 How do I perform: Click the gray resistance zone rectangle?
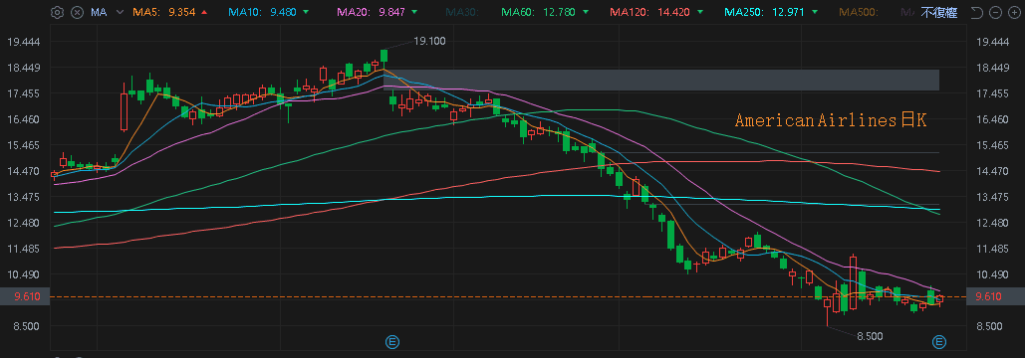pyautogui.click(x=661, y=81)
